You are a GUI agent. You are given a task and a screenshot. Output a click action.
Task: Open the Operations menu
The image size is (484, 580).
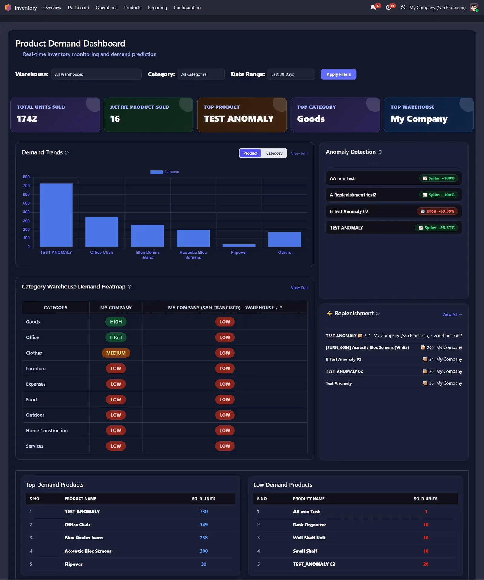point(106,8)
